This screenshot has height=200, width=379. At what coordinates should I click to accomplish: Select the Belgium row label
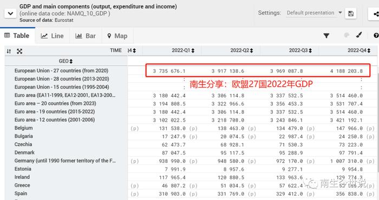(x=23, y=128)
